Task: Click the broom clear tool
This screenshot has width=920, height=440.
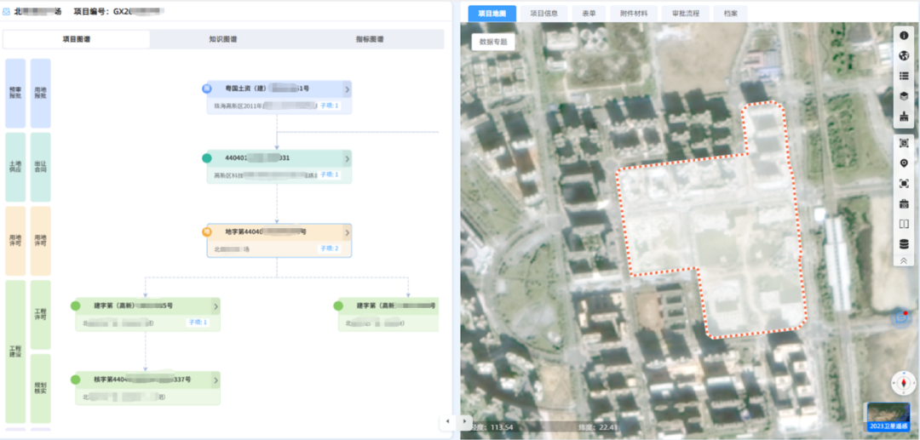Action: click(x=904, y=116)
